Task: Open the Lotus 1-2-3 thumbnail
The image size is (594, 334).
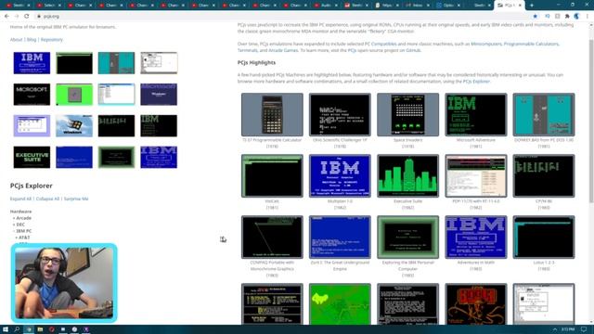Action: (544, 238)
